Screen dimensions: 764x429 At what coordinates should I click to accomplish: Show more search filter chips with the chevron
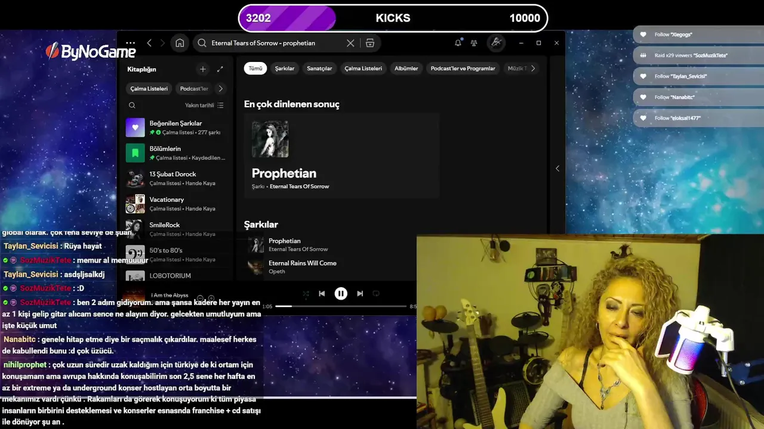pos(533,69)
